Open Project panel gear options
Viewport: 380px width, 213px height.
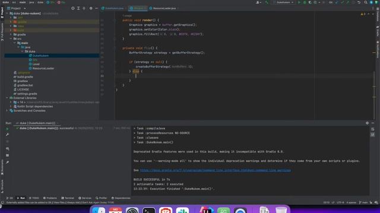[91, 8]
